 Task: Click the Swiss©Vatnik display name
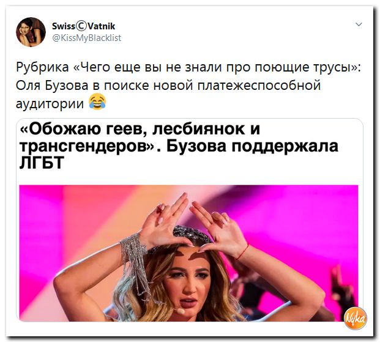[x=84, y=26]
